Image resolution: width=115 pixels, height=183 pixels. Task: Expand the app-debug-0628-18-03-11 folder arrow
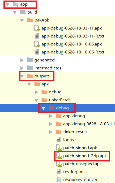pos(51,124)
